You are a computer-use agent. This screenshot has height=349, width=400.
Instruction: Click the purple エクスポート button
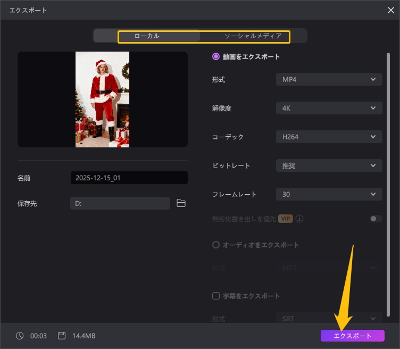(352, 336)
